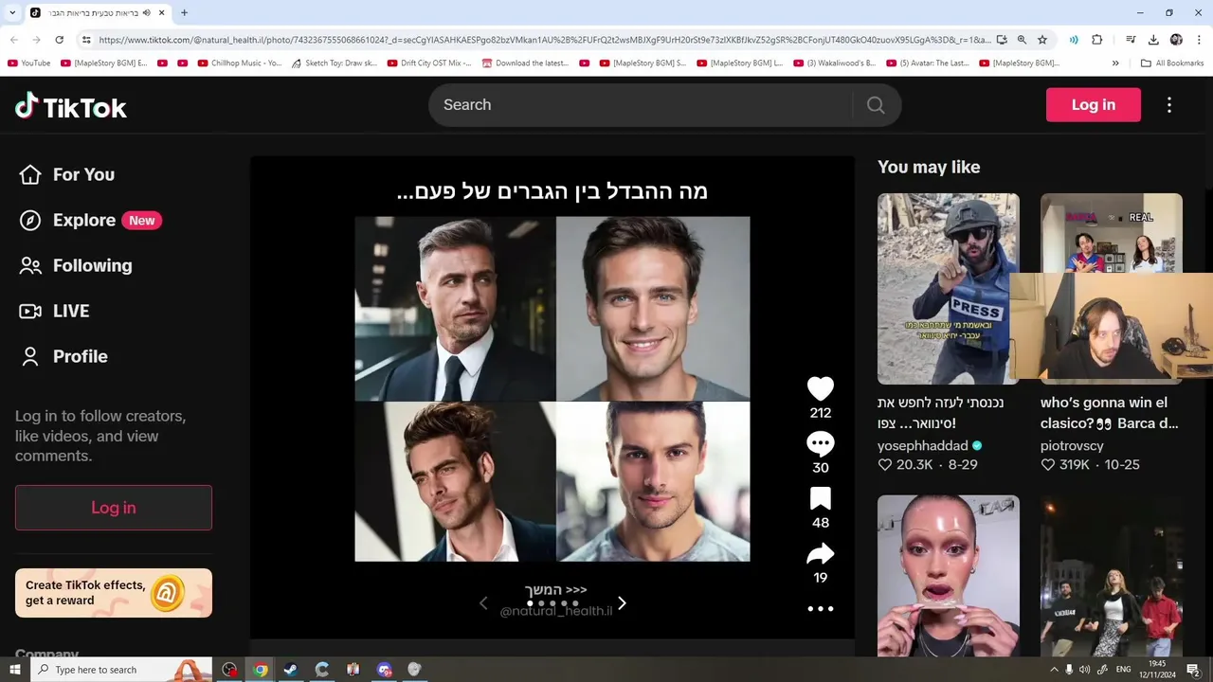The height and width of the screenshot is (682, 1213).
Task: Click the zoom magnifier in address bar
Action: 1022,40
